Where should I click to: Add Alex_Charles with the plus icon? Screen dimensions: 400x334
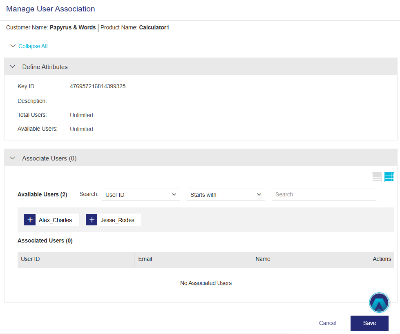(x=30, y=220)
